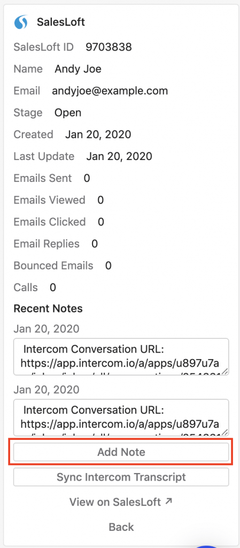Image resolution: width=240 pixels, height=548 pixels.
Task: Click the Created date Jan 20, 2020
Action: coord(98,134)
